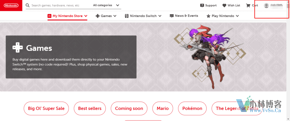Focus the search games text field

[x=61, y=5]
